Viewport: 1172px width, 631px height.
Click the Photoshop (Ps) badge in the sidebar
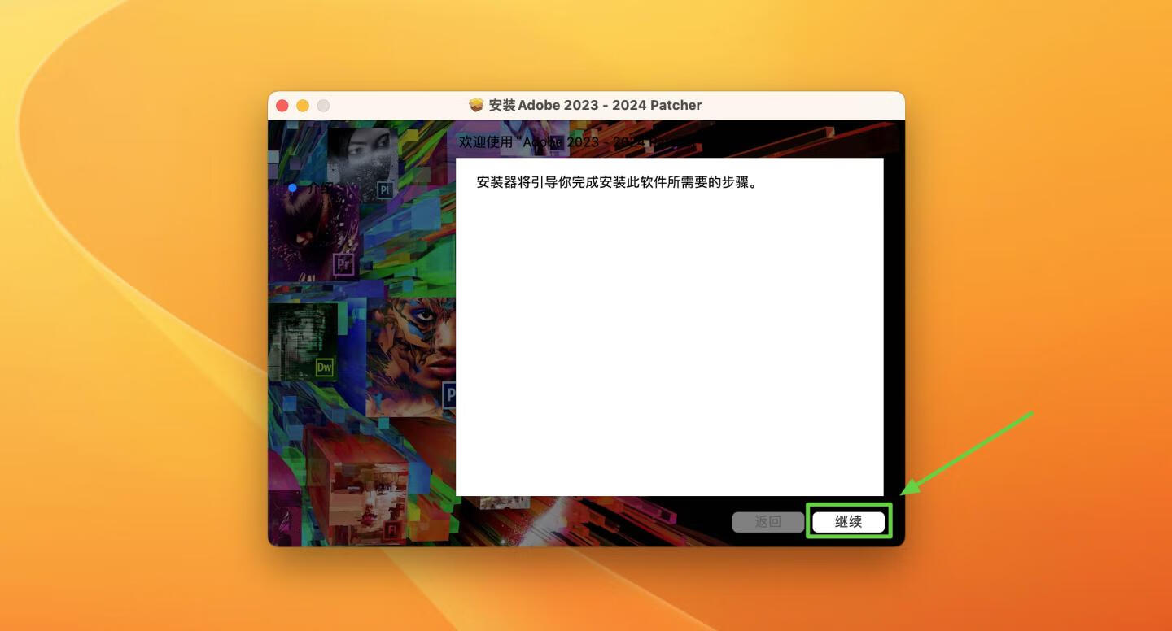tap(448, 394)
